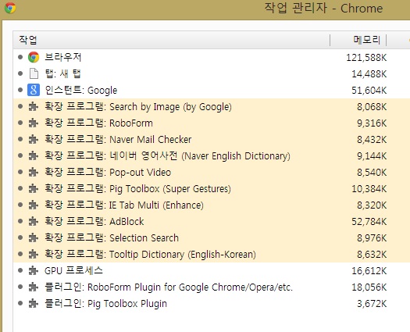Click the puzzle icon for Naver English Dictionary

point(34,155)
